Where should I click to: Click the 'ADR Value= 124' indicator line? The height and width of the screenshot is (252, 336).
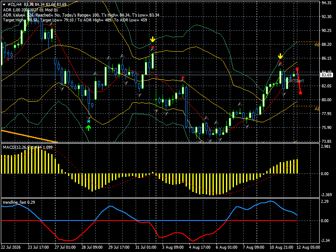pyautogui.click(x=81, y=15)
